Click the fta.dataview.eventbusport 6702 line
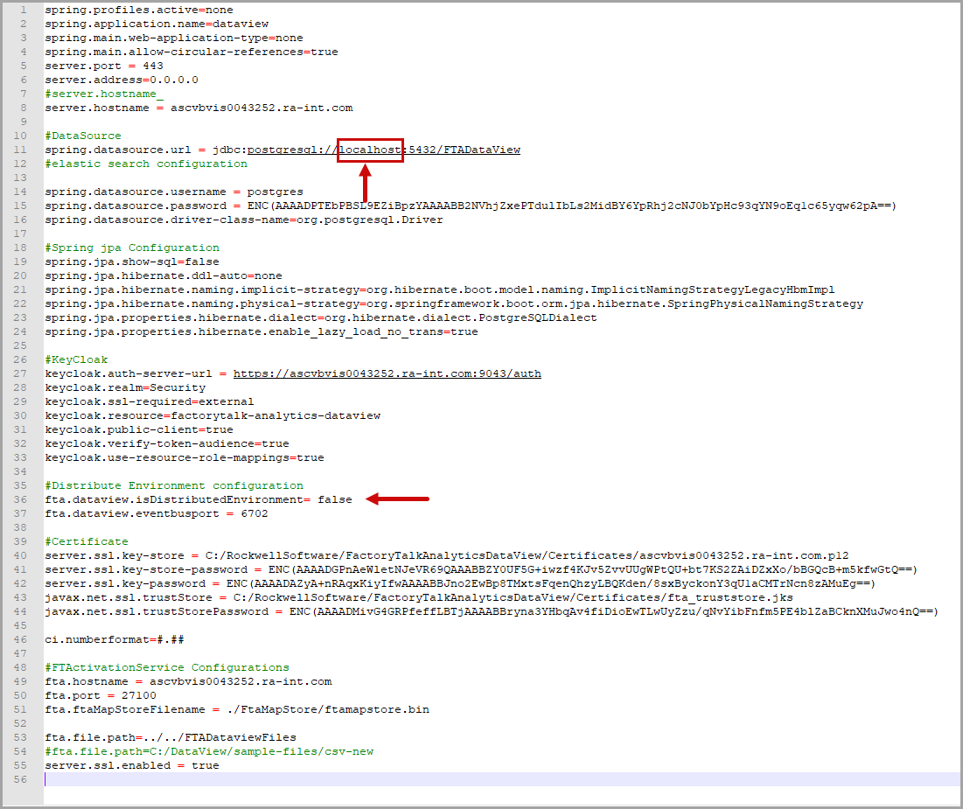Image resolution: width=963 pixels, height=809 pixels. click(x=157, y=513)
